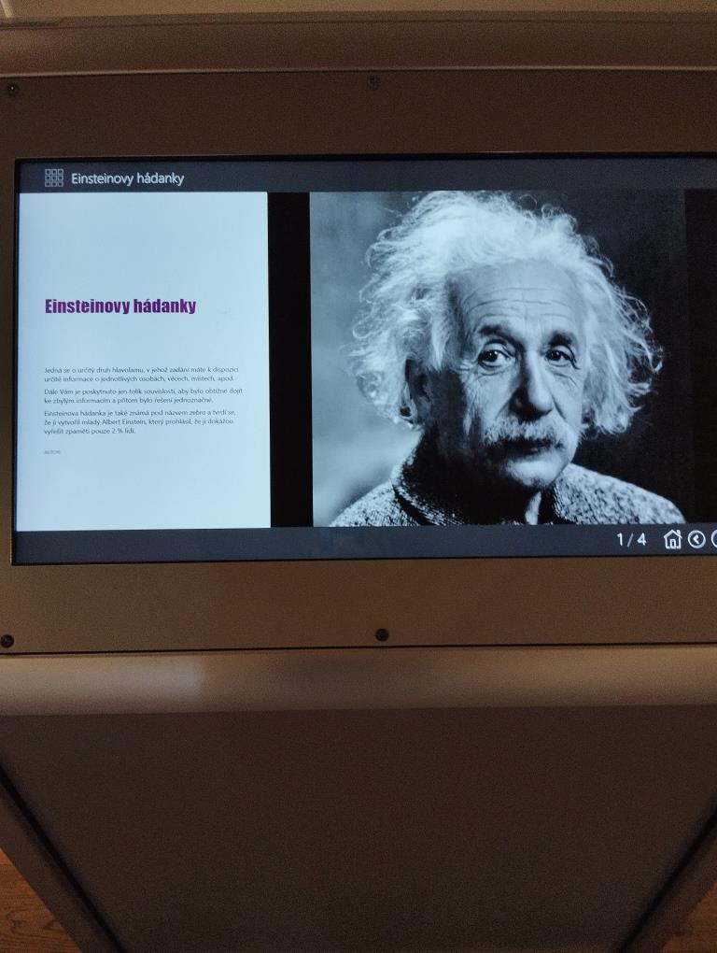Image resolution: width=717 pixels, height=953 pixels.
Task: Click empty left part of bottom navigation bar
Action: (280, 542)
